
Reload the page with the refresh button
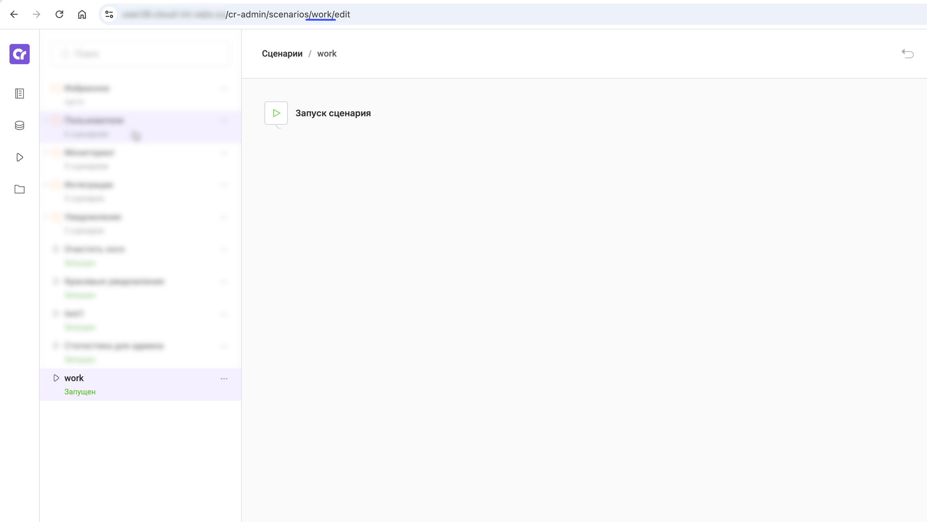click(x=59, y=14)
